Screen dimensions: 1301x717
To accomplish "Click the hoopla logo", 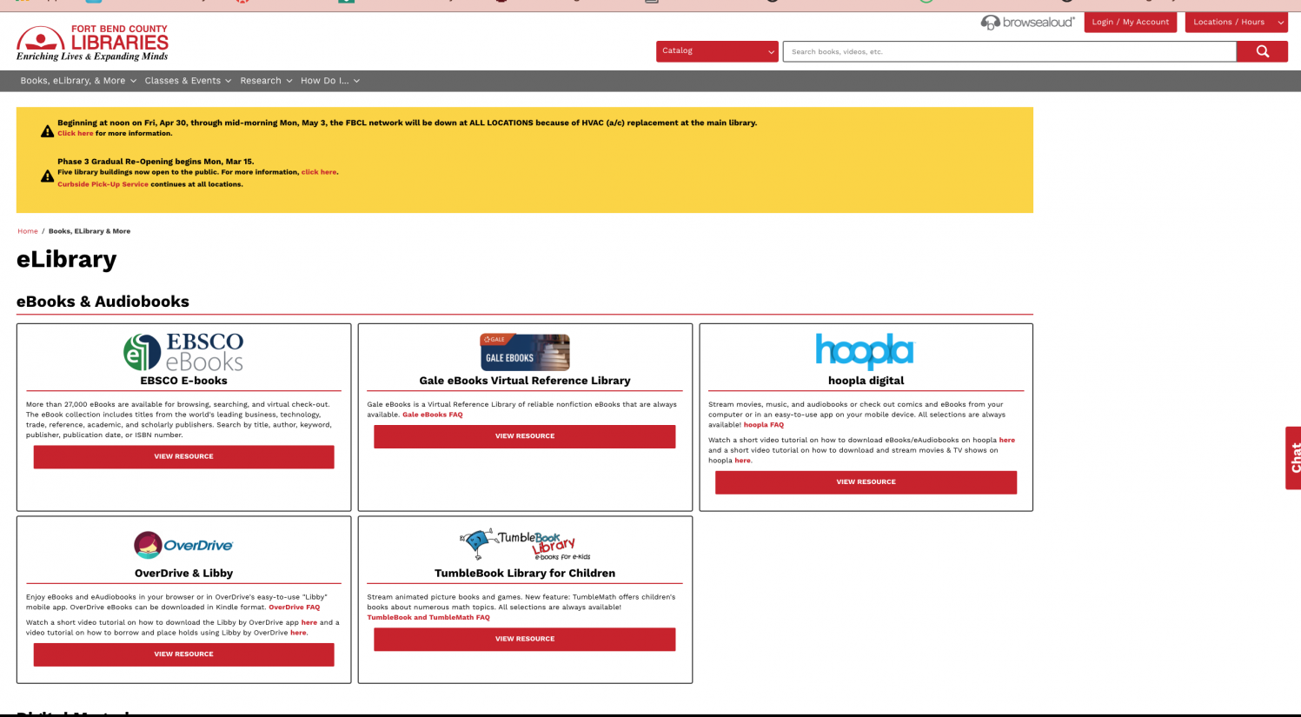I will tap(865, 351).
